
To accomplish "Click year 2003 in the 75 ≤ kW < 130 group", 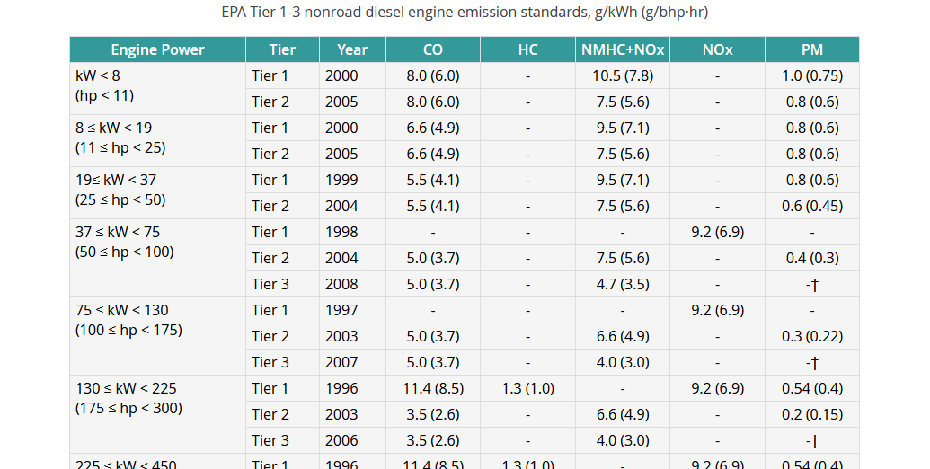I will coord(341,337).
